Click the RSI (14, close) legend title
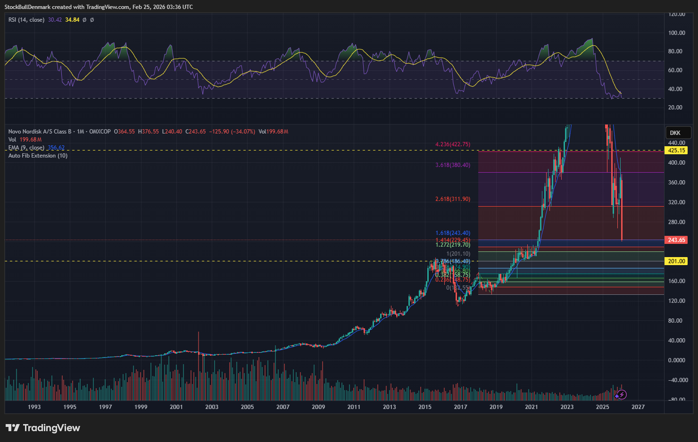The image size is (698, 442). pos(26,20)
